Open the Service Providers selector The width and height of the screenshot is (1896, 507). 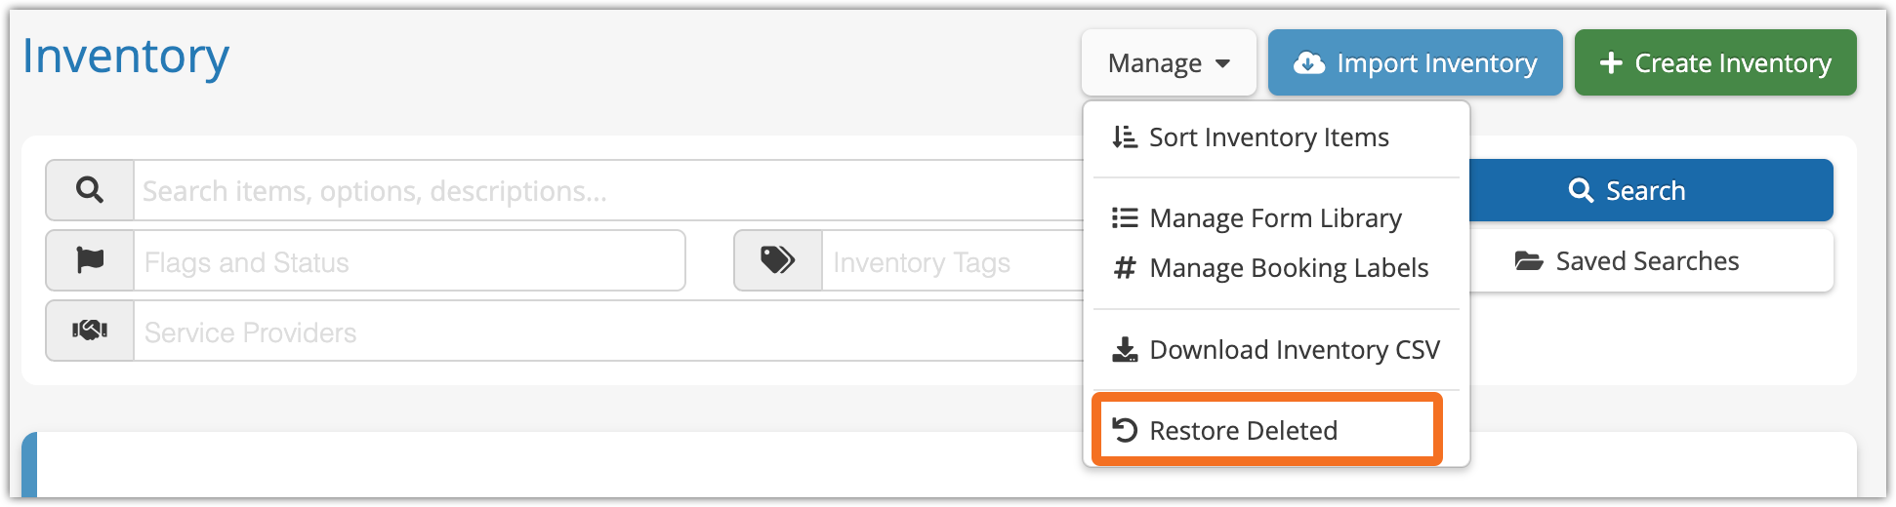(605, 331)
